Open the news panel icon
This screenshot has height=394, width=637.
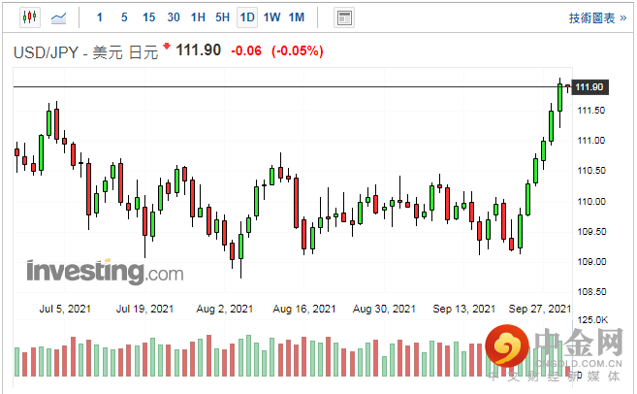[343, 17]
